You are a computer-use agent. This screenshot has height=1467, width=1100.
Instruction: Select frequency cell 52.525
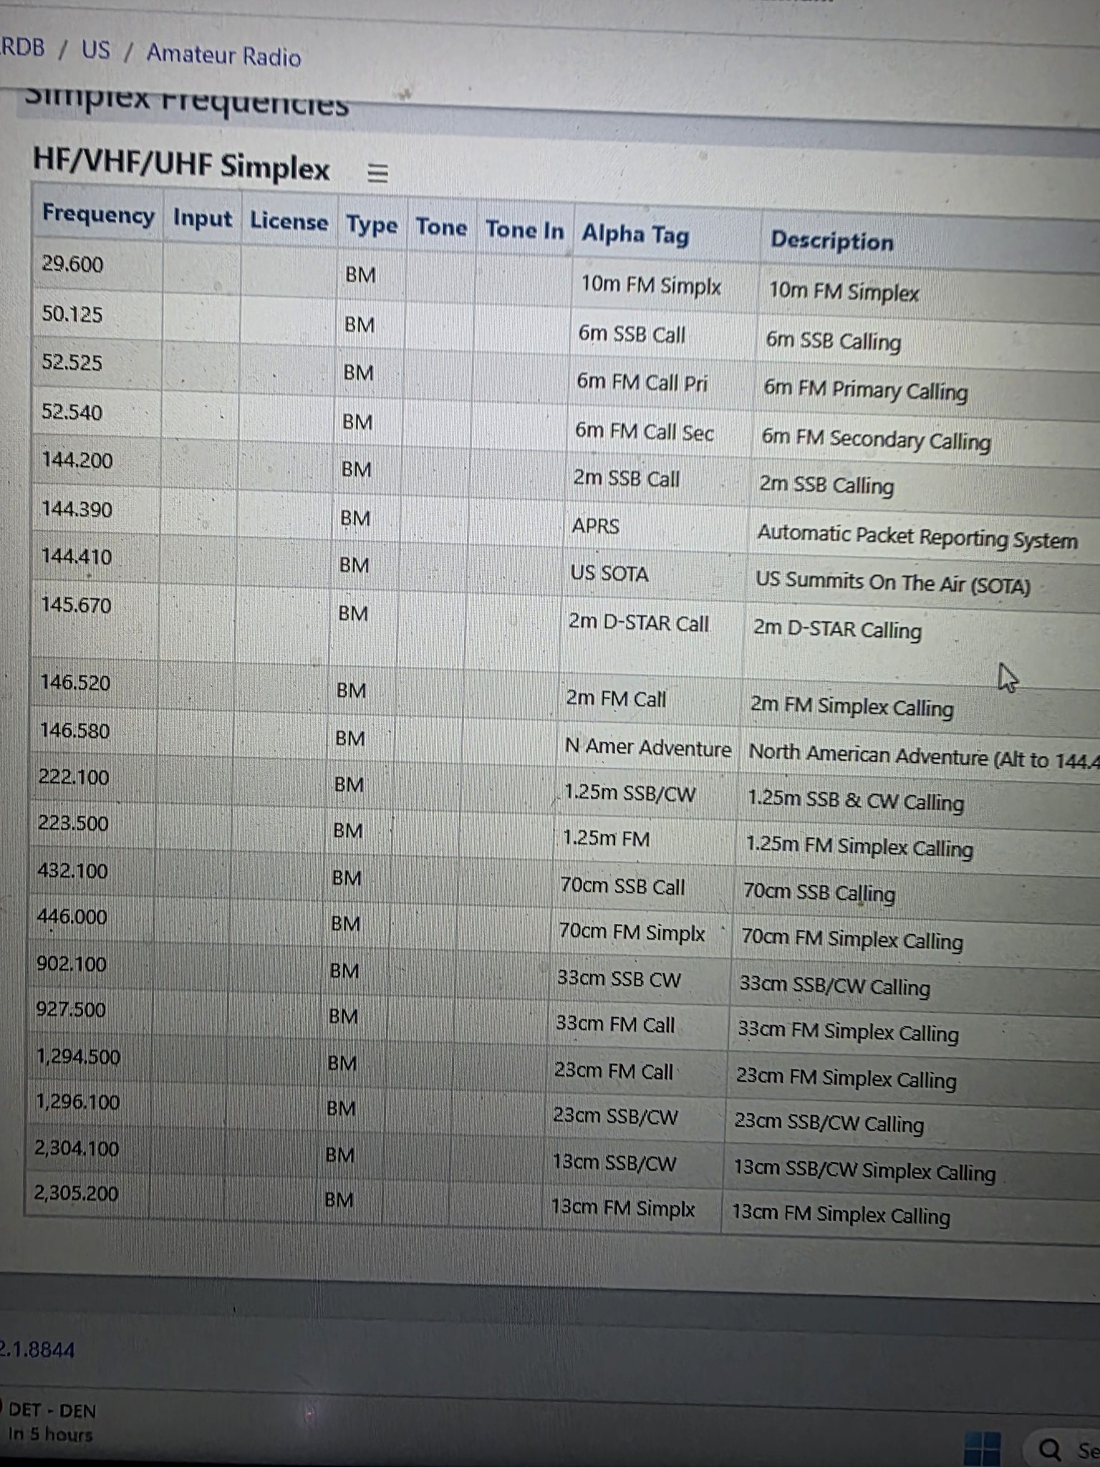(x=72, y=362)
